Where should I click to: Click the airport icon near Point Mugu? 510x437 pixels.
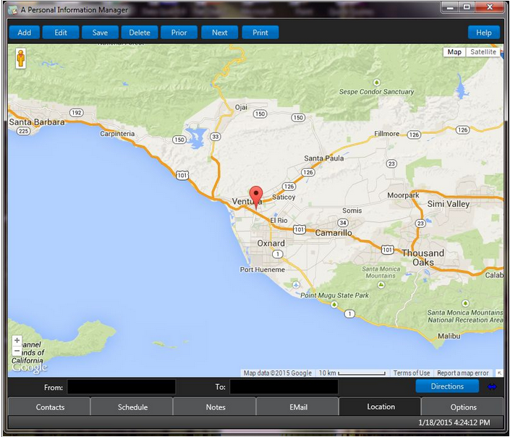pyautogui.click(x=296, y=285)
